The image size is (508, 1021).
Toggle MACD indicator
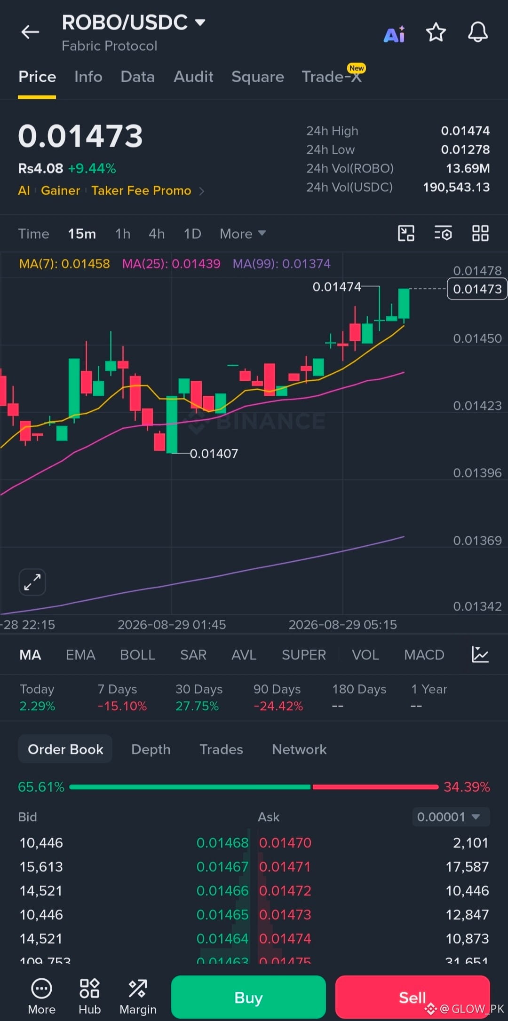(x=424, y=655)
